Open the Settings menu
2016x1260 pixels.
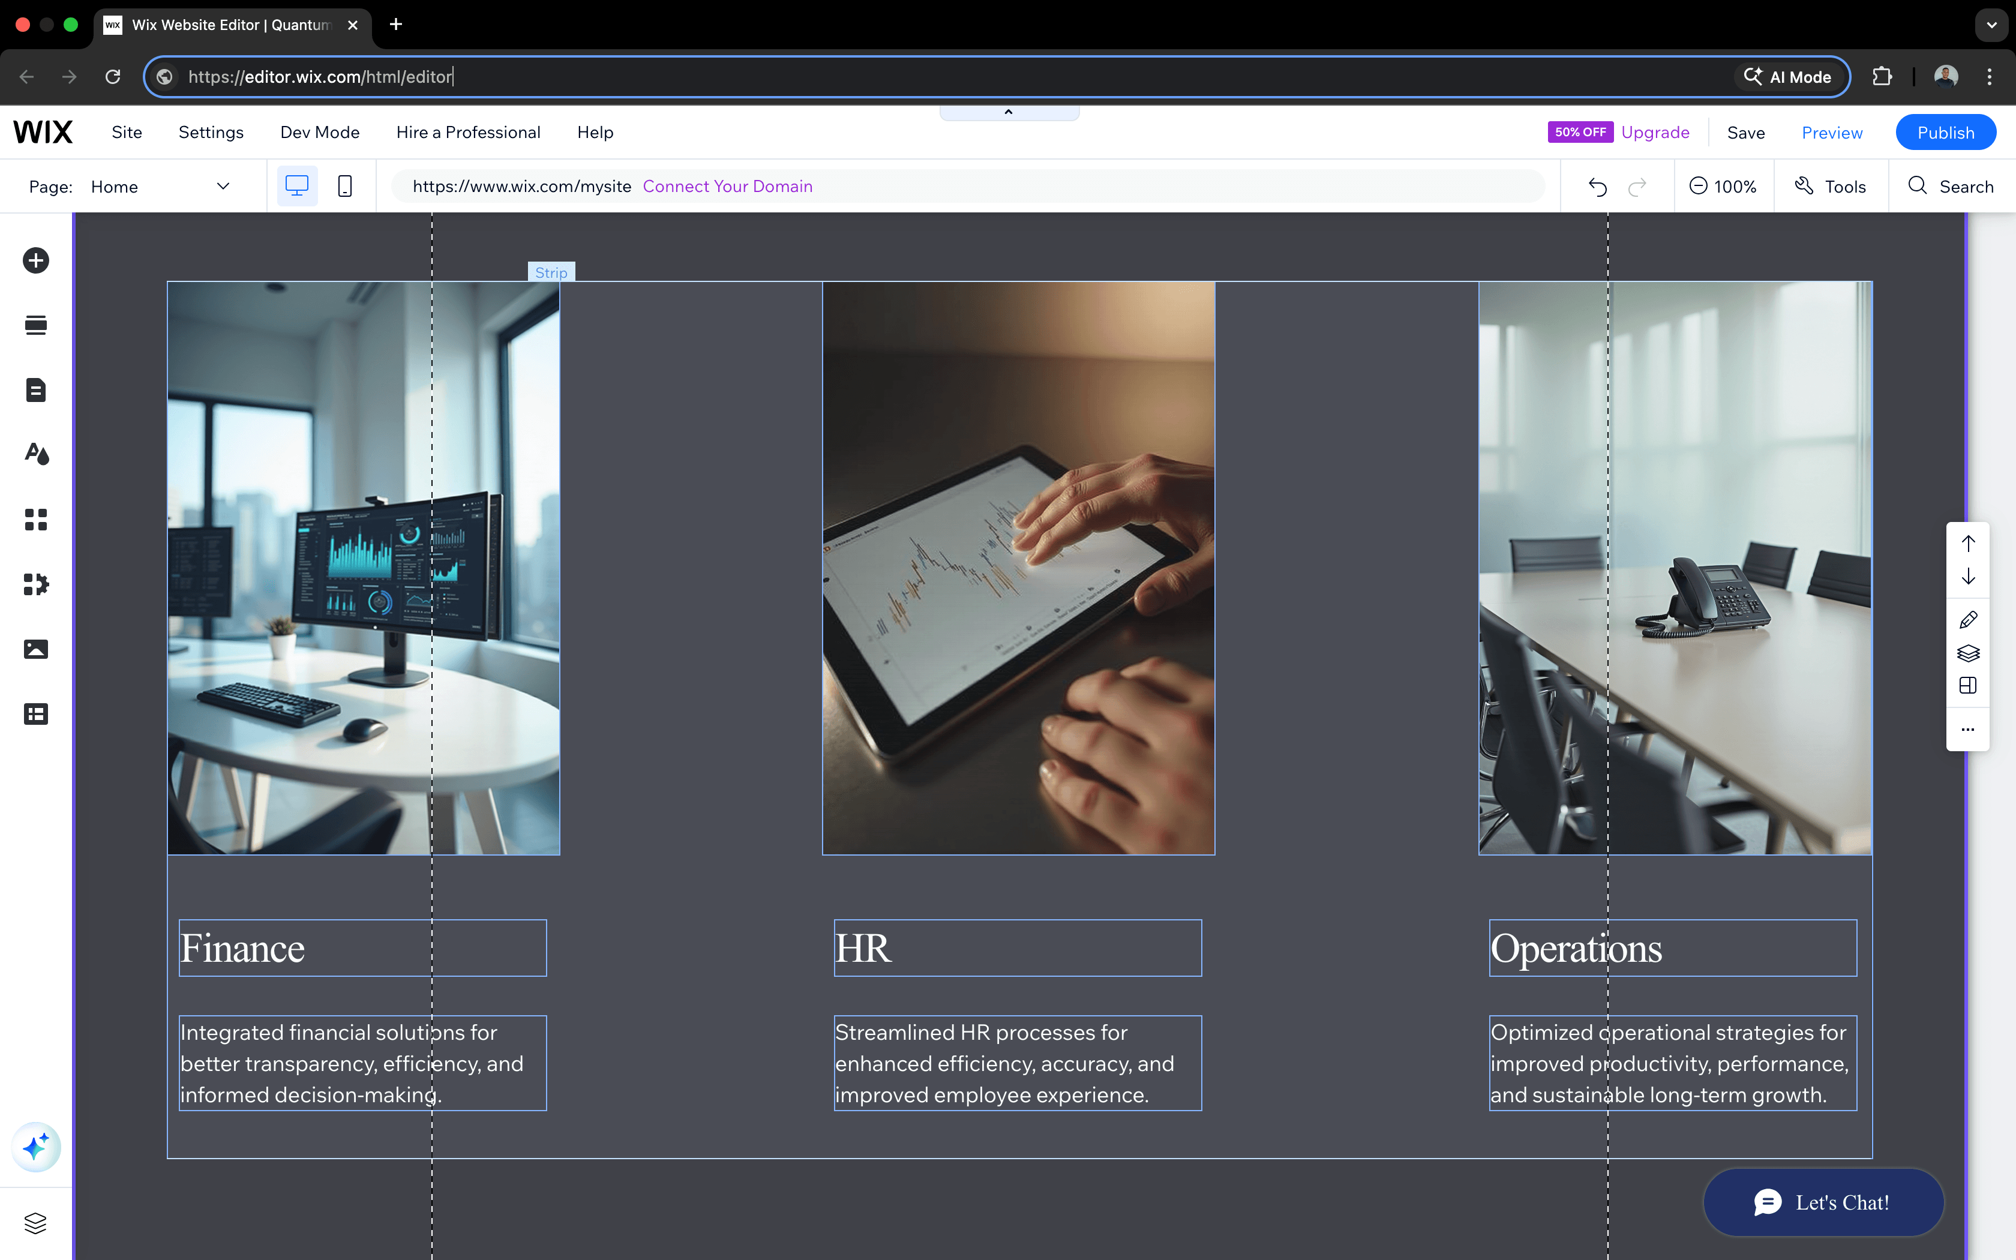(x=210, y=131)
